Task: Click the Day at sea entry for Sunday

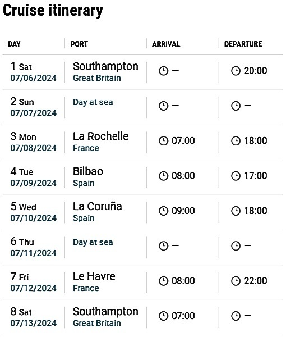Action: [93, 102]
